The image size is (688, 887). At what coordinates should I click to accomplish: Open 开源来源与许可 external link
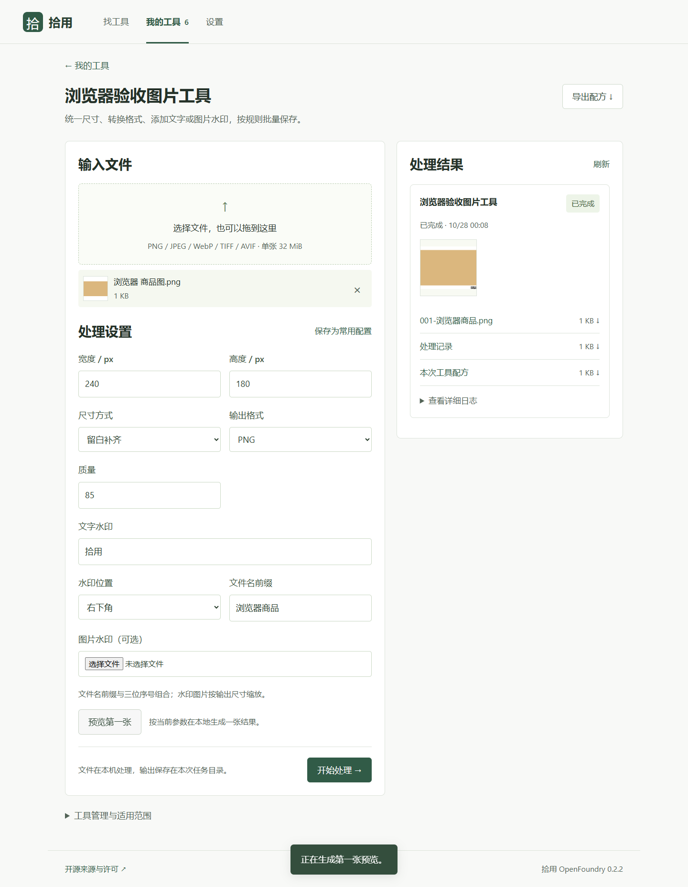coord(96,869)
